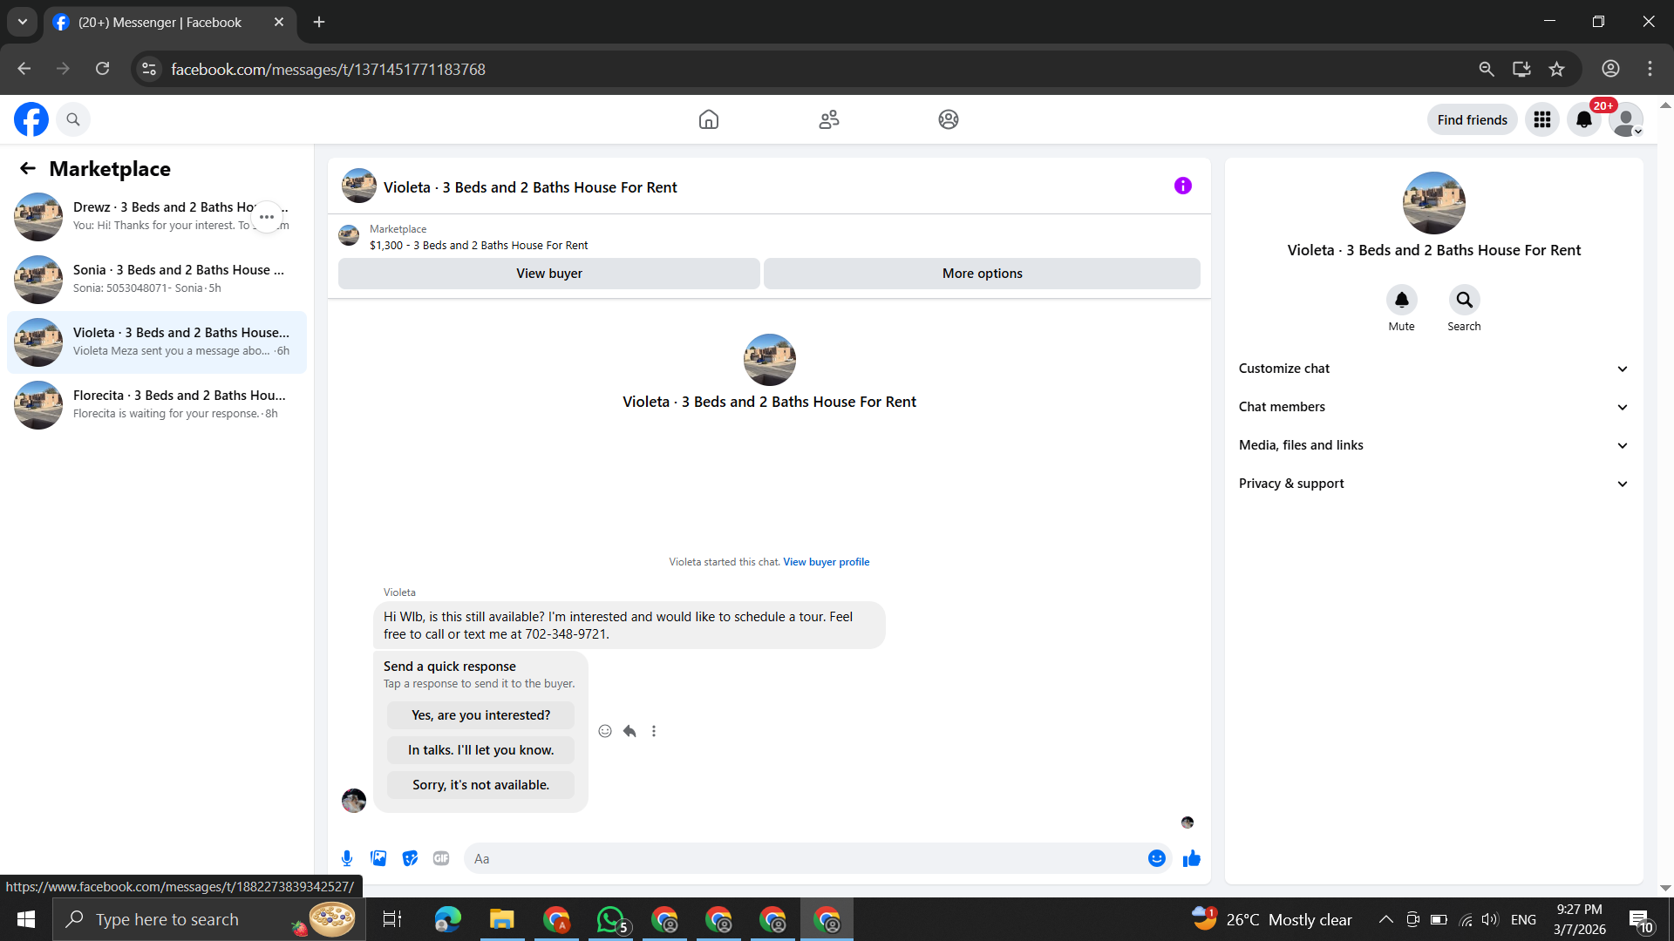Image resolution: width=1674 pixels, height=941 pixels.
Task: Expand Media, files and links section
Action: coord(1434,445)
